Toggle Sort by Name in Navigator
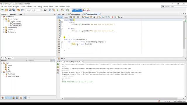This screenshot has width=187, height=105. (25, 98)
